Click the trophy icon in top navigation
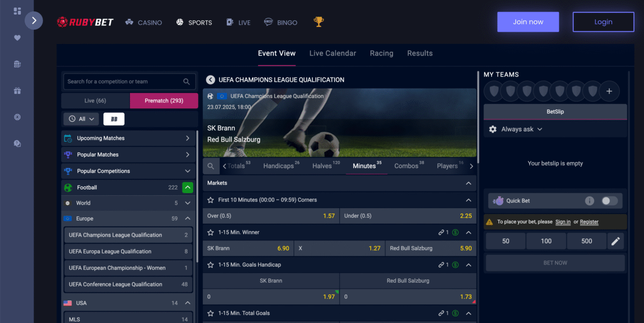The height and width of the screenshot is (323, 644). click(319, 22)
